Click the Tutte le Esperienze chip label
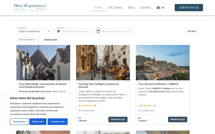Viewport: 215px width, 134px height. [x=27, y=40]
